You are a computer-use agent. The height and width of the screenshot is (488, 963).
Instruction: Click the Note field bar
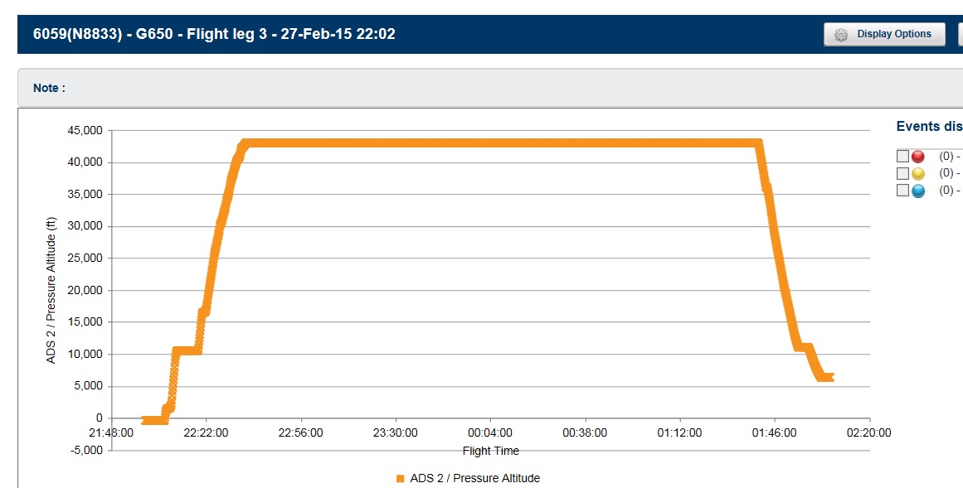click(489, 88)
